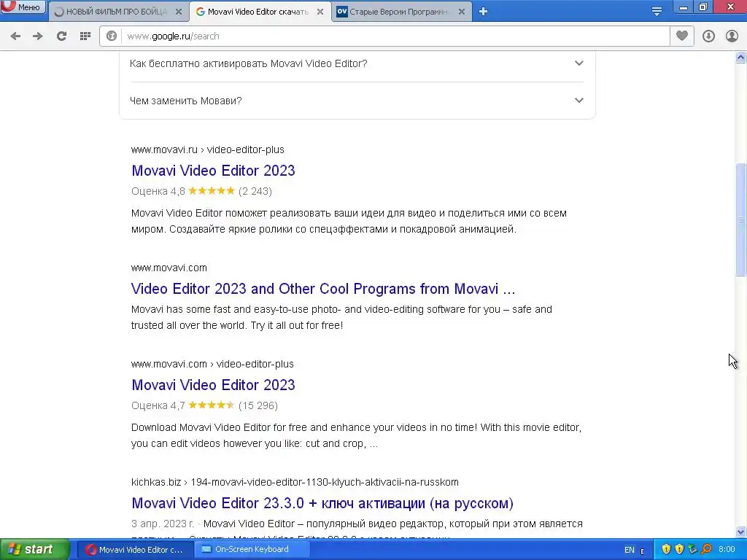Click the 8:00 taskbar clock

click(727, 550)
